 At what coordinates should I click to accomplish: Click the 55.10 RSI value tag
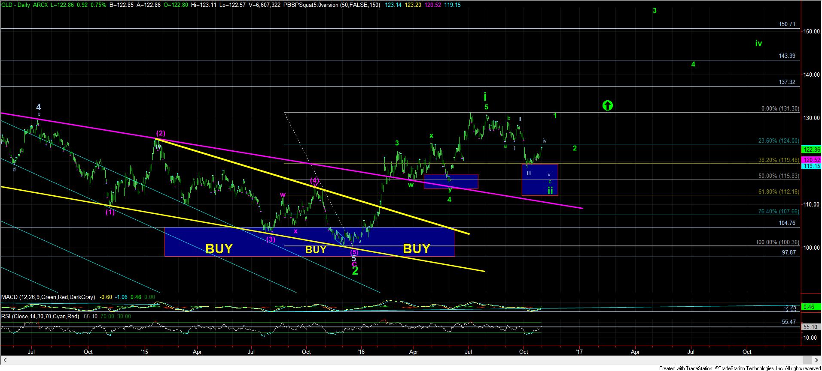[x=811, y=327]
